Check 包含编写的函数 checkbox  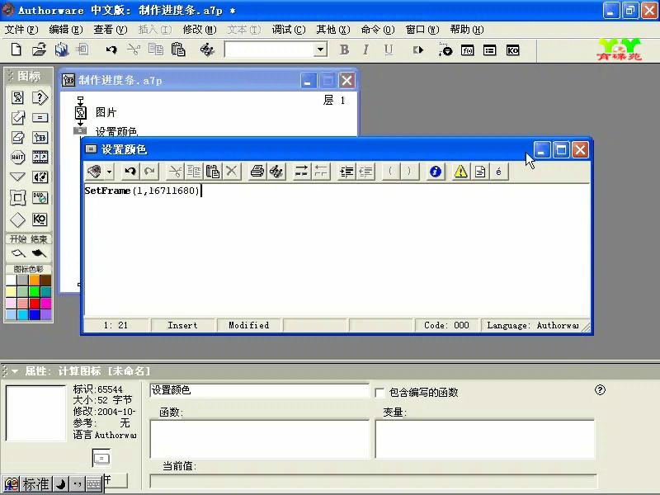click(x=379, y=393)
